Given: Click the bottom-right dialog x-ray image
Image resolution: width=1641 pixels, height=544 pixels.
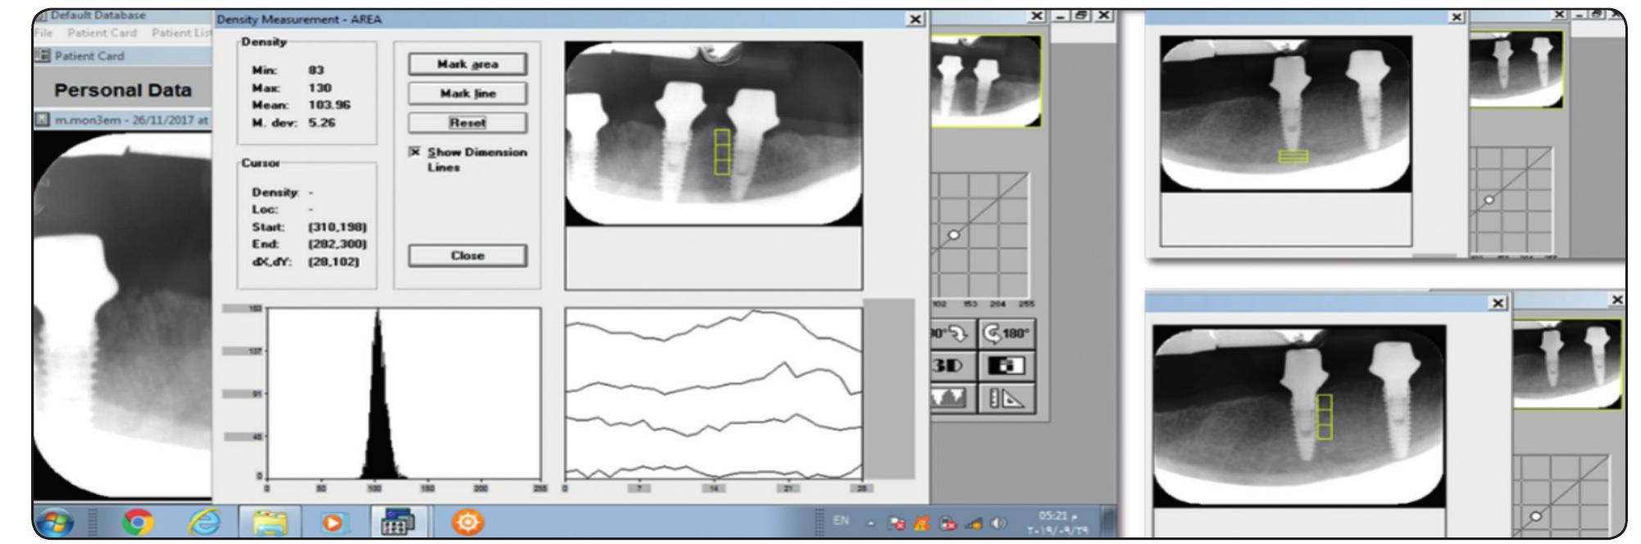Looking at the screenshot, I should click(x=1299, y=415).
